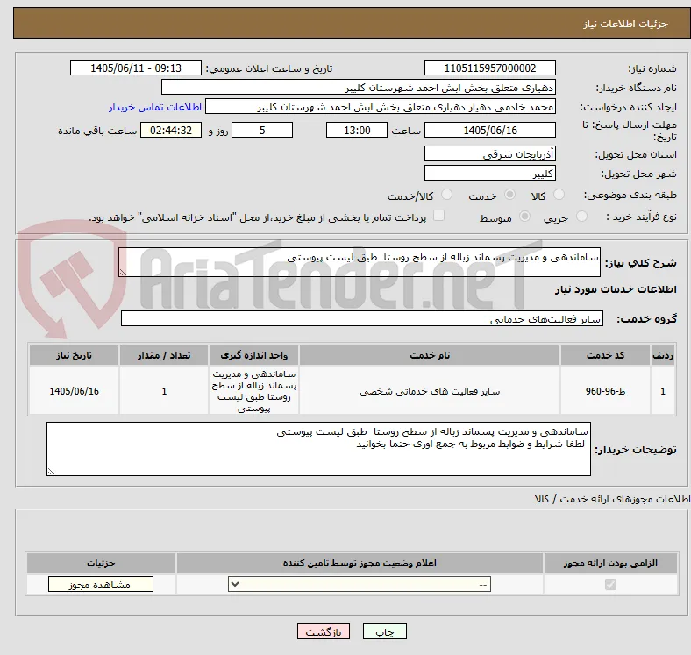Click the buyer notes textarea

tap(318, 449)
